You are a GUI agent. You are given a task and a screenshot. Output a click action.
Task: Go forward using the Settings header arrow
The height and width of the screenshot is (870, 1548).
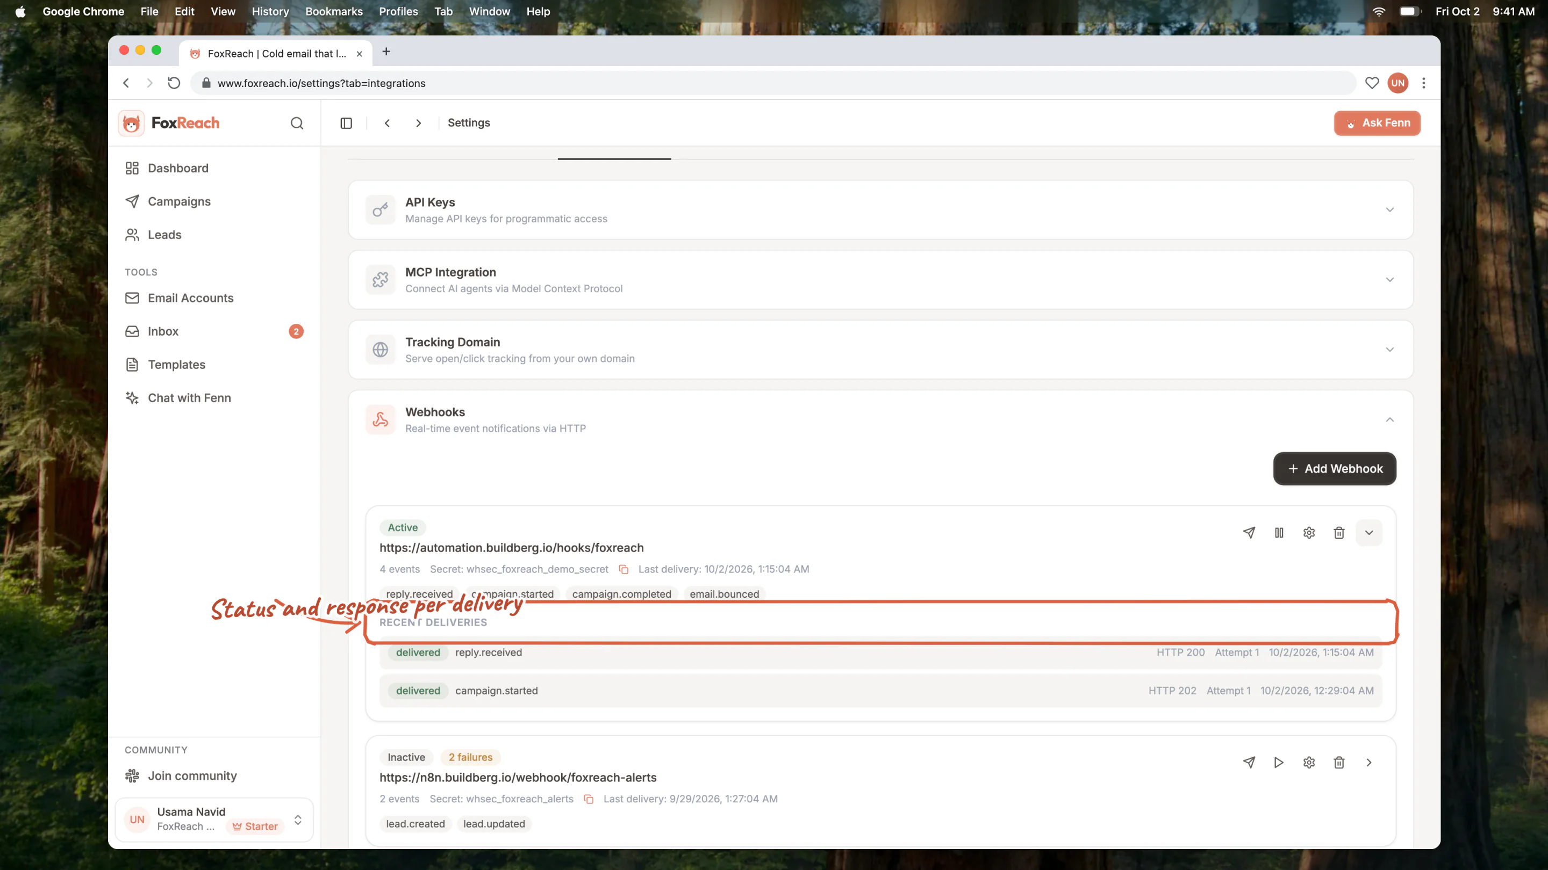418,123
